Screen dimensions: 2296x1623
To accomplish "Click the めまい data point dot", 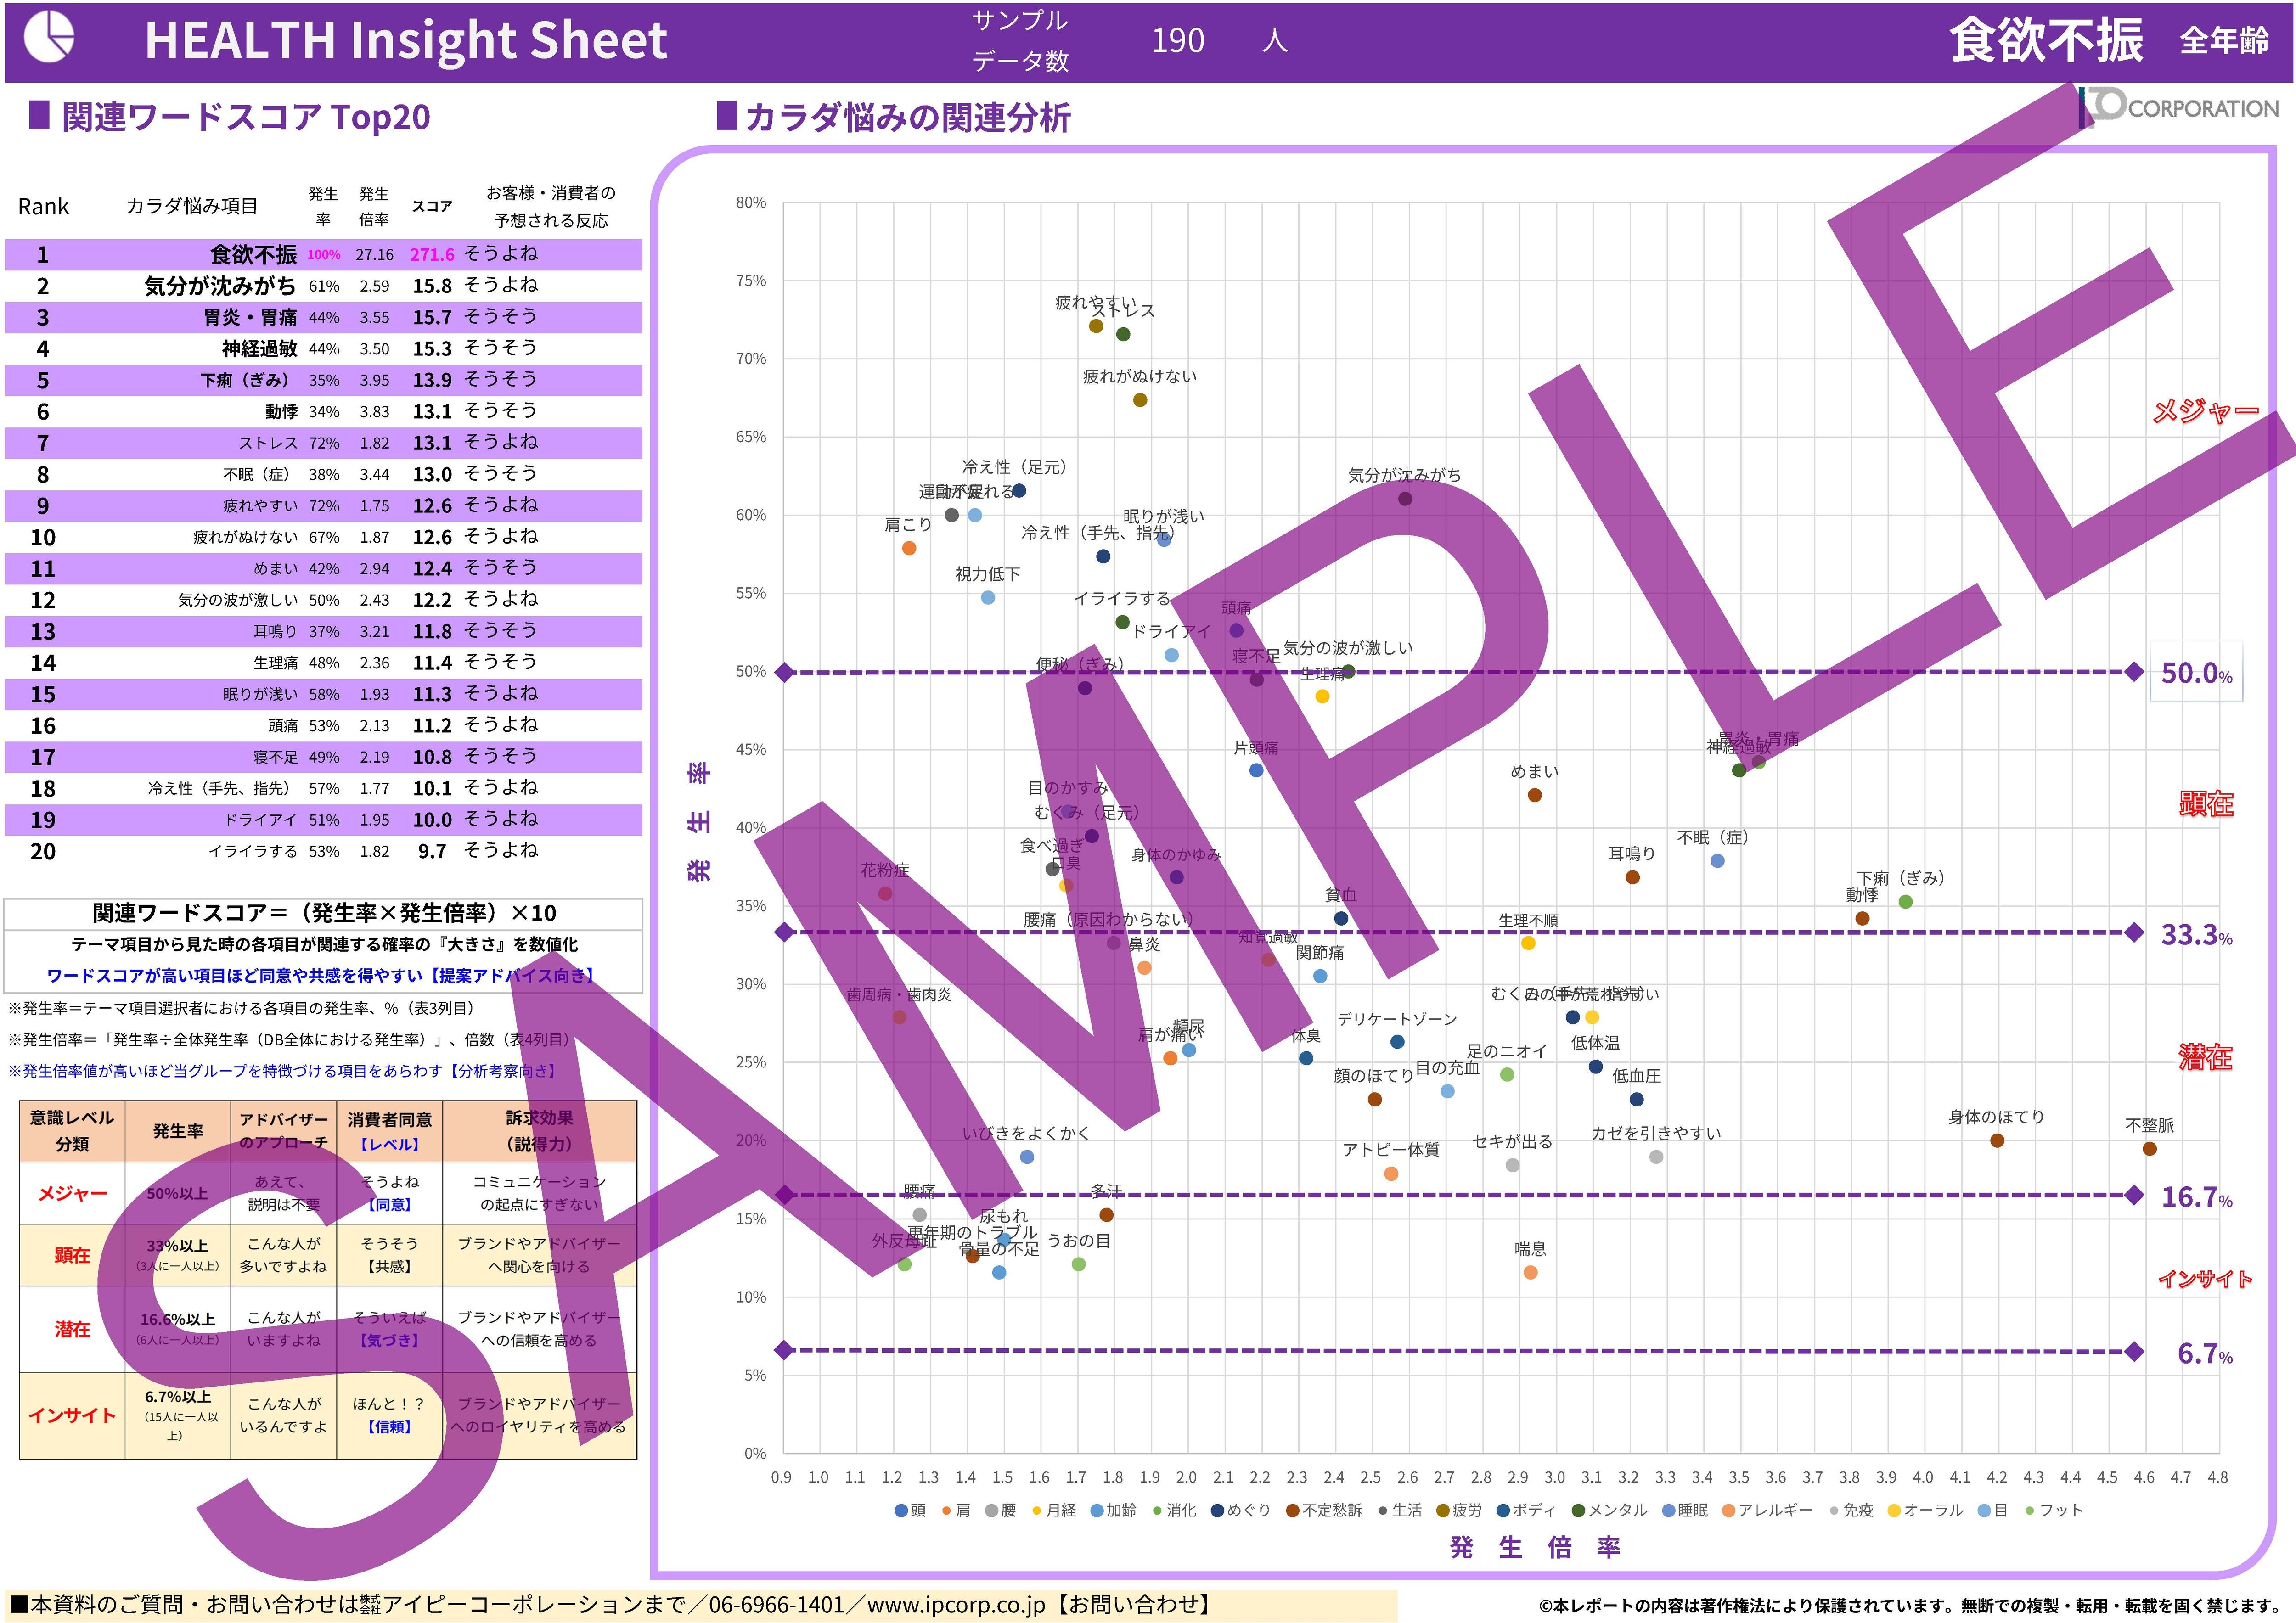I will tap(1535, 796).
